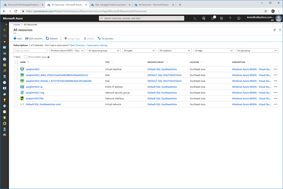Switch to Microsoft.SQLManagedInstance browser tab
The image size is (283, 189).
[23, 5]
